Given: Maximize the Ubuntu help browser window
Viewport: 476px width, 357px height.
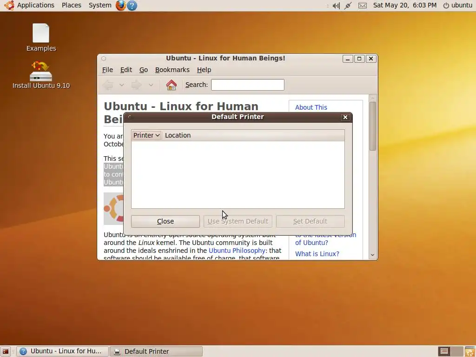Looking at the screenshot, I should (x=359, y=59).
